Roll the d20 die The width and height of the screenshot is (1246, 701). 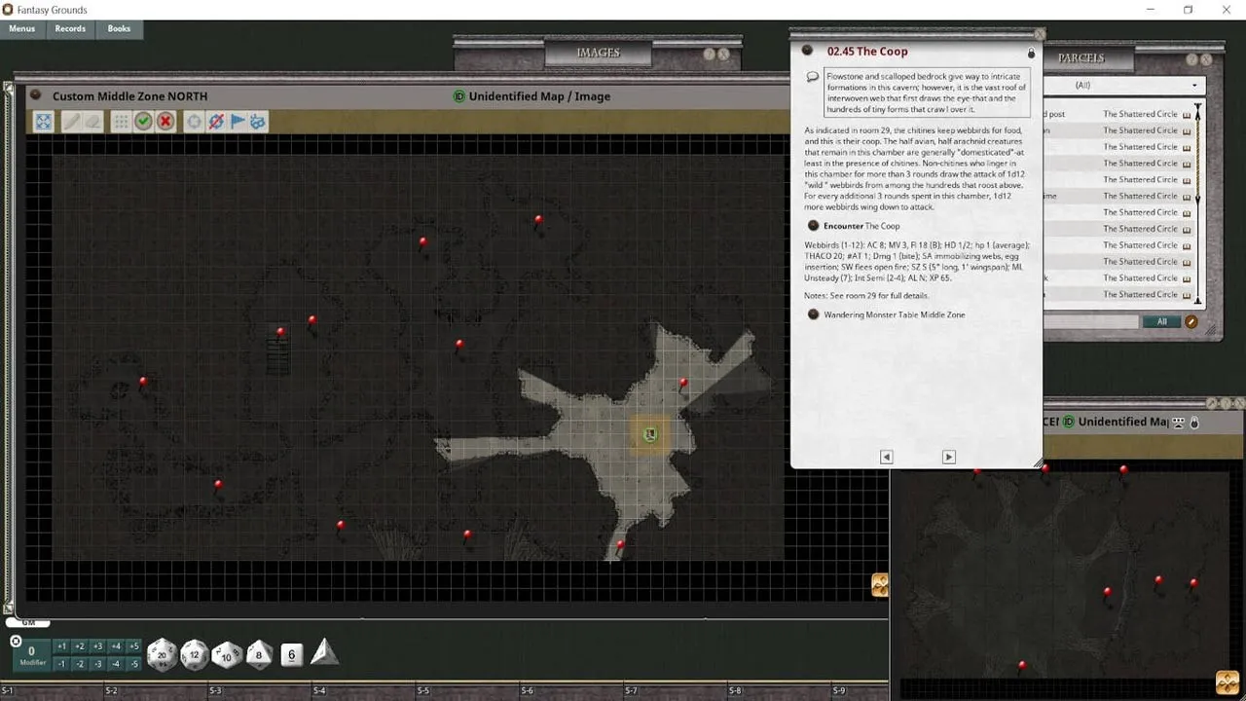coord(162,654)
